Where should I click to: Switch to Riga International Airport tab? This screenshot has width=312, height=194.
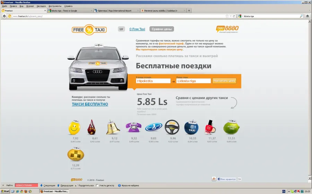pyautogui.click(x=116, y=10)
